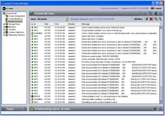
Task: Select 'Disk enclosure/disk 0/15' row
Action: coord(95,65)
